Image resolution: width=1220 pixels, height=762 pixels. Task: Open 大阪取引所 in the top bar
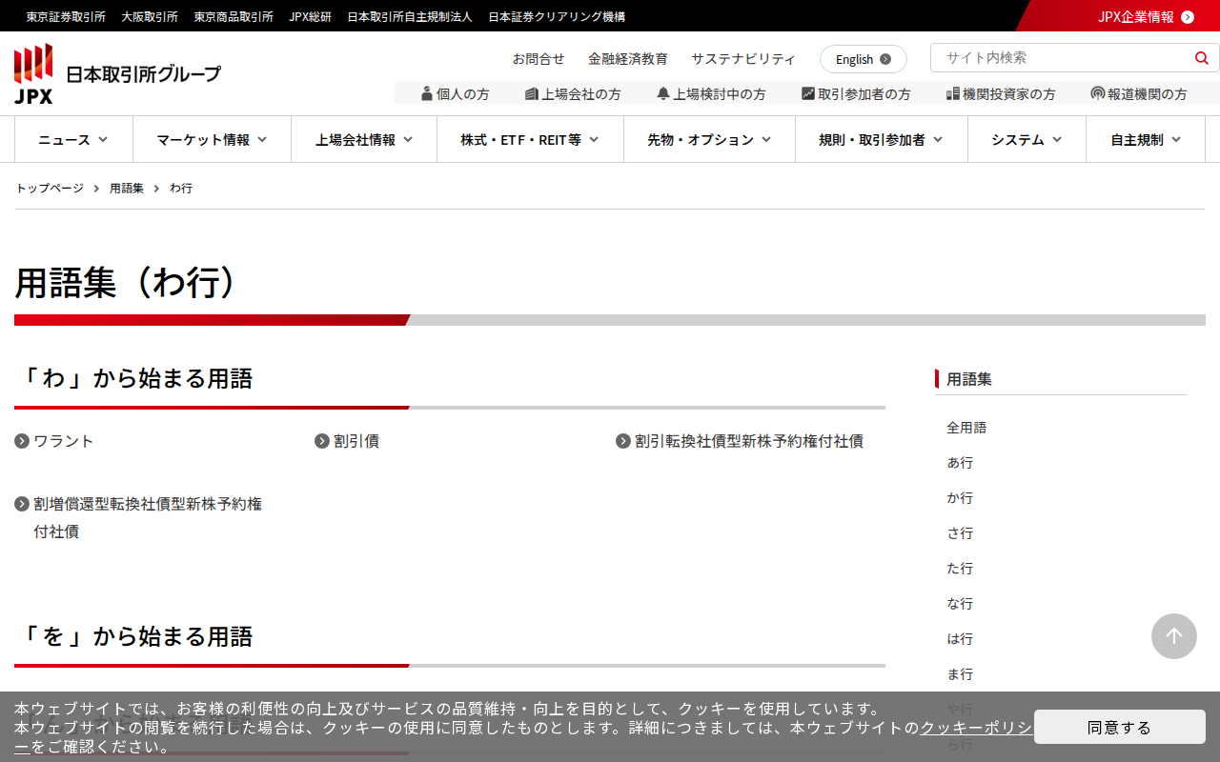(150, 16)
